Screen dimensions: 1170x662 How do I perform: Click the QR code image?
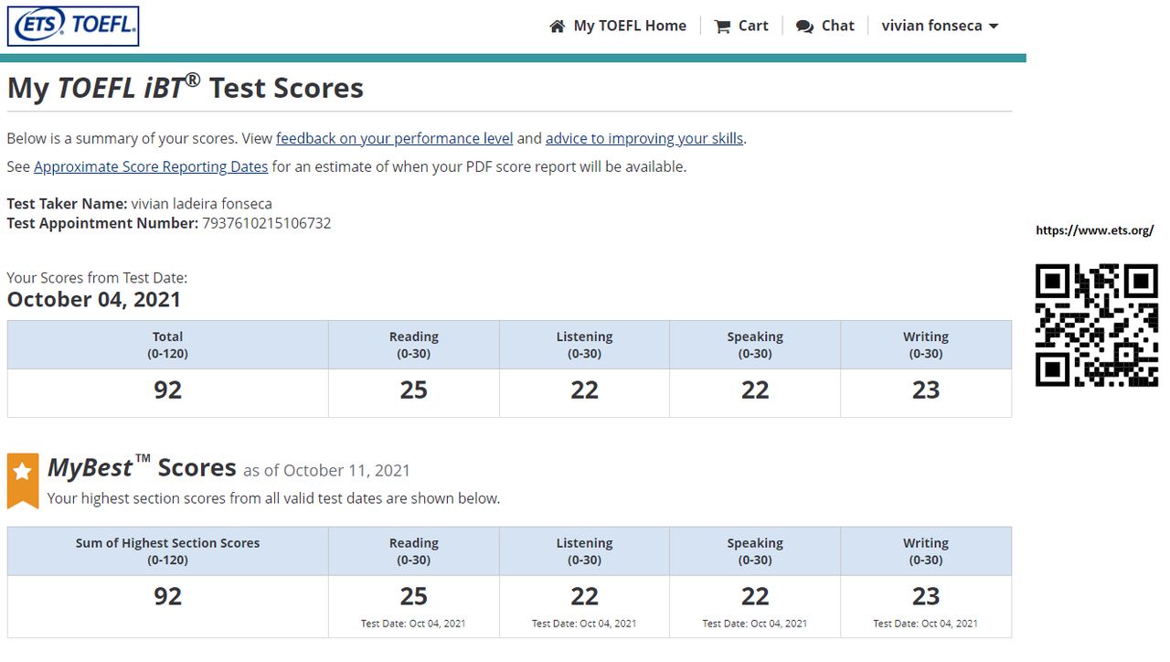[1096, 325]
